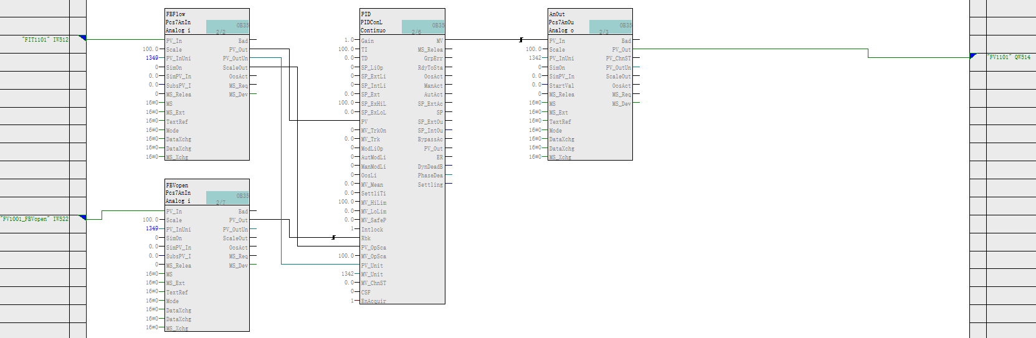Screen dimensions: 1036x338
Task: Click the "FV1001_FBVopen" IW522 sheet bar entry
Action: point(35,219)
